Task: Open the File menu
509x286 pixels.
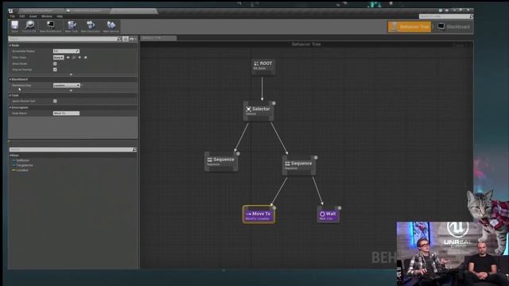Action: point(13,16)
